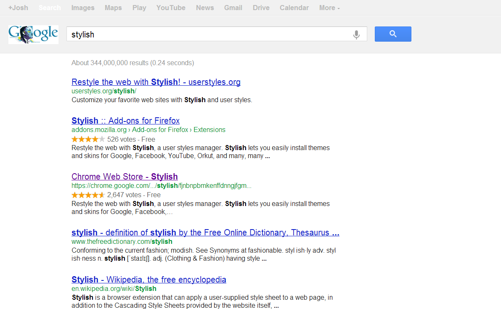This screenshot has height=309, width=501.
Task: Open Gmail from the top bar
Action: [233, 8]
